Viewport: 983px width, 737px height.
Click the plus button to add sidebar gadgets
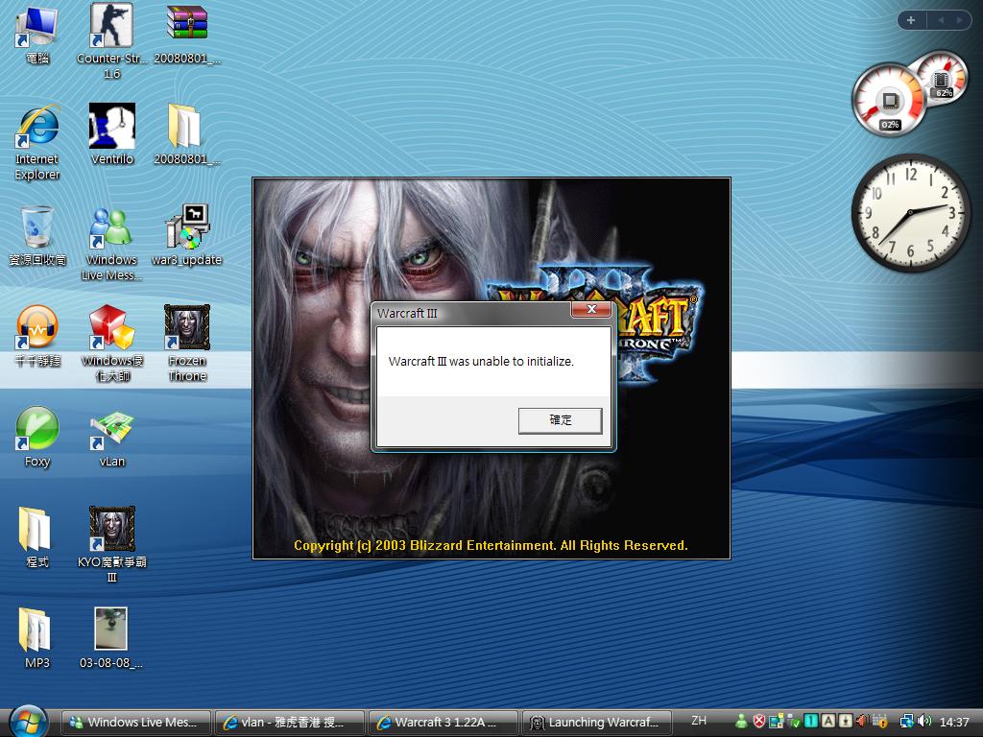[910, 20]
